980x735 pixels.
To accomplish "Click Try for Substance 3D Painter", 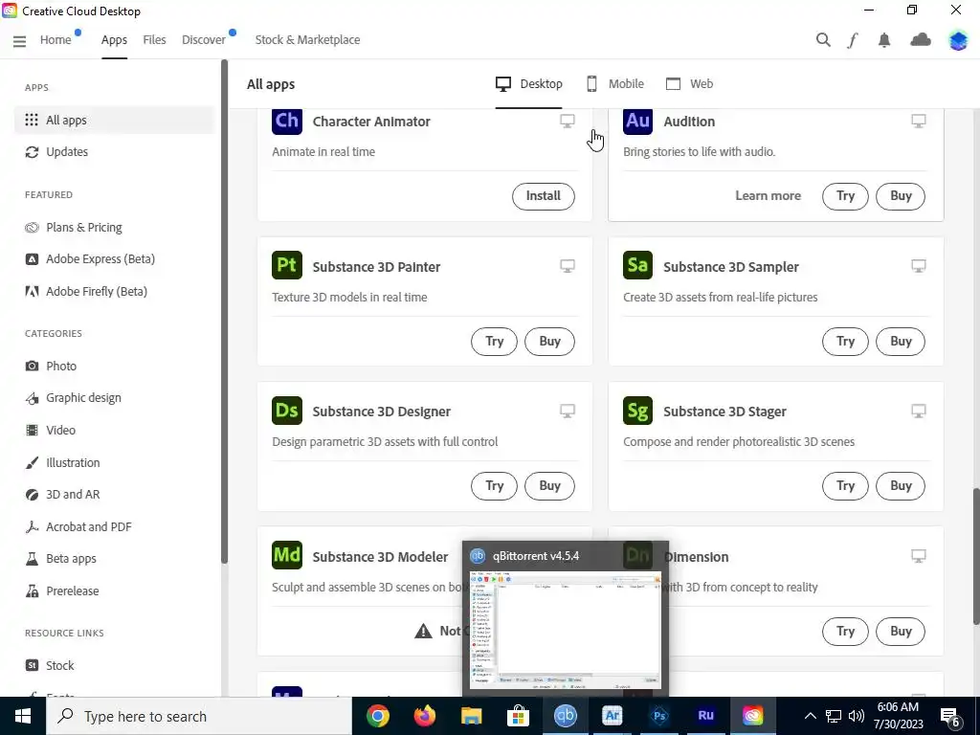I will [x=495, y=342].
